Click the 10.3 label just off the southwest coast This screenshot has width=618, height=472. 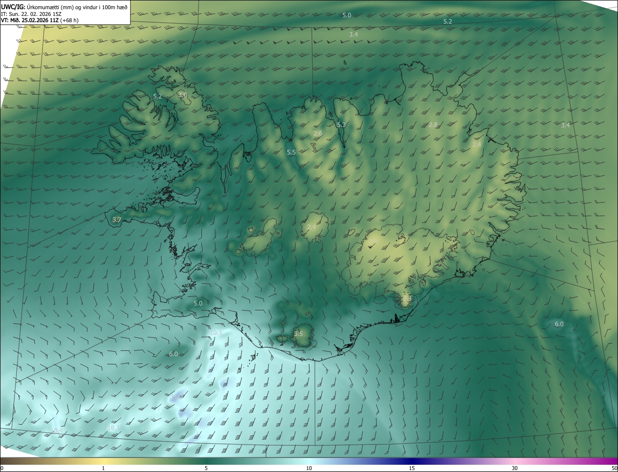pos(216,333)
